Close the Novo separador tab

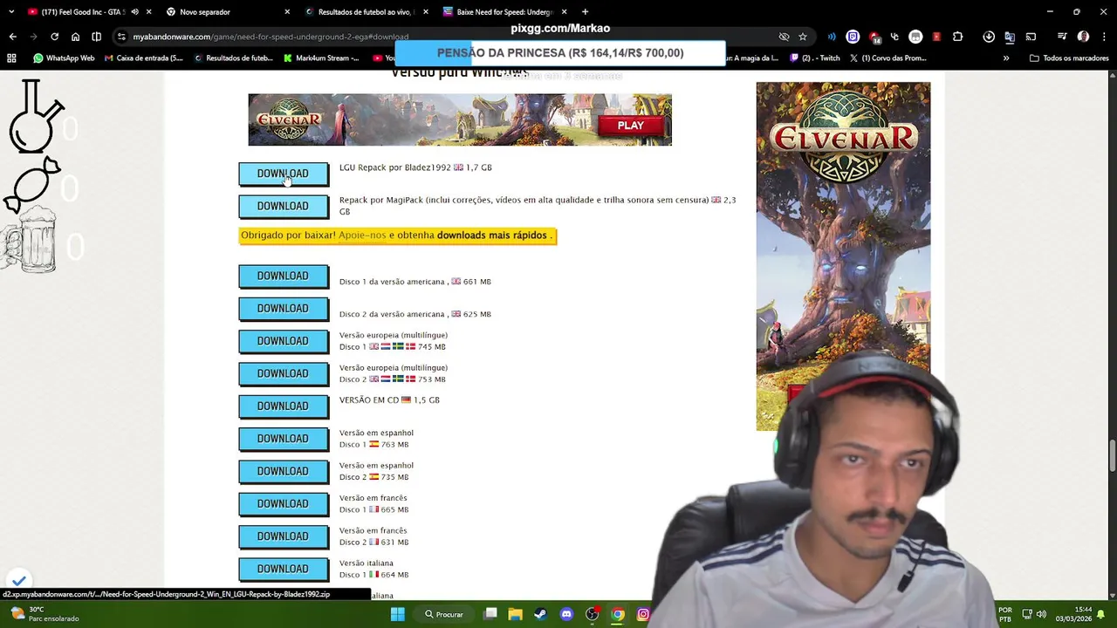[287, 12]
